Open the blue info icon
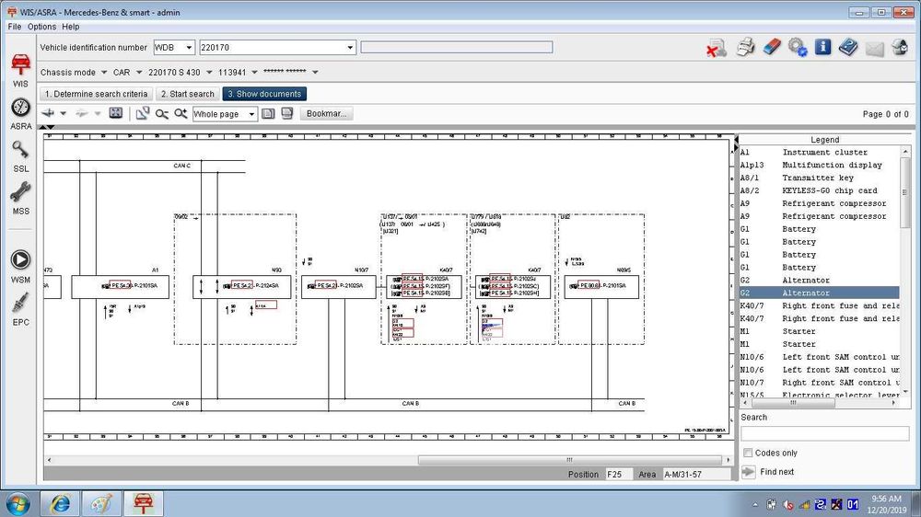 pyautogui.click(x=822, y=47)
